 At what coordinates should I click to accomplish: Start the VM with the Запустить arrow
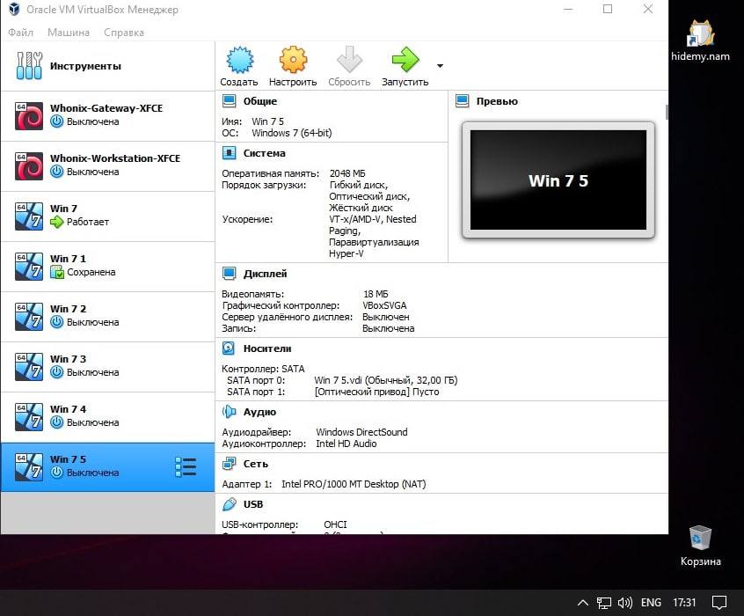point(405,60)
